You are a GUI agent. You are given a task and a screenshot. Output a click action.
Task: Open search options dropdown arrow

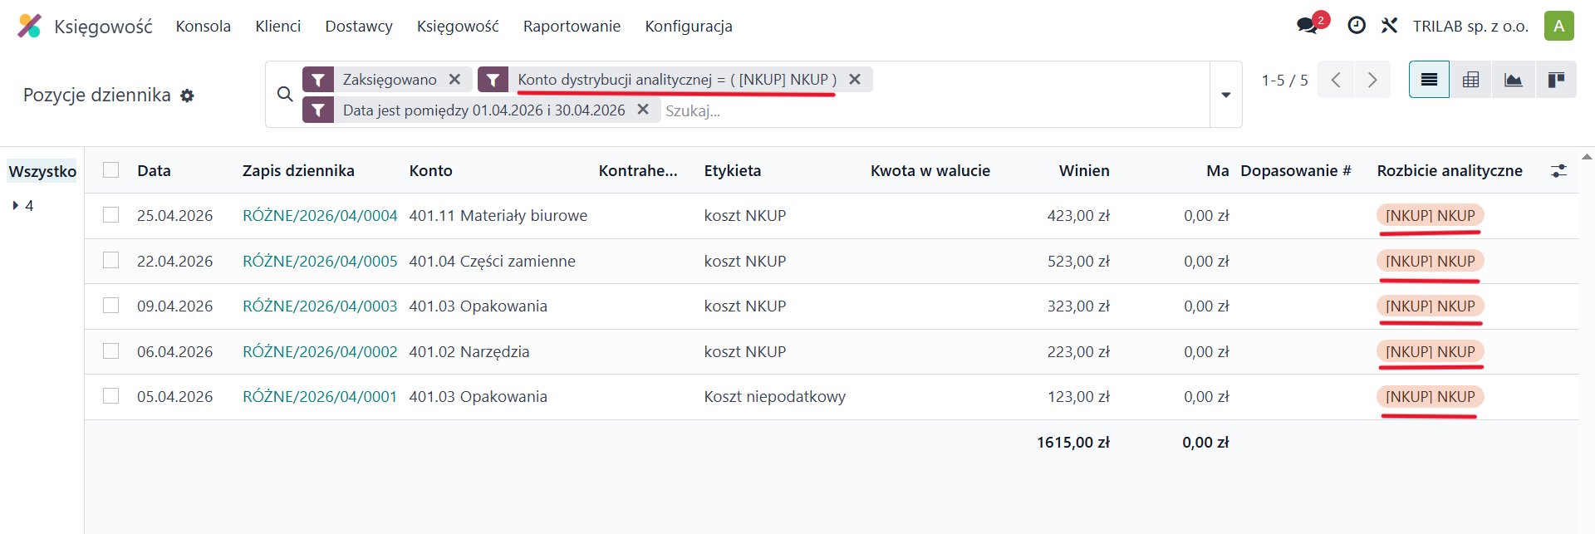coord(1226,95)
